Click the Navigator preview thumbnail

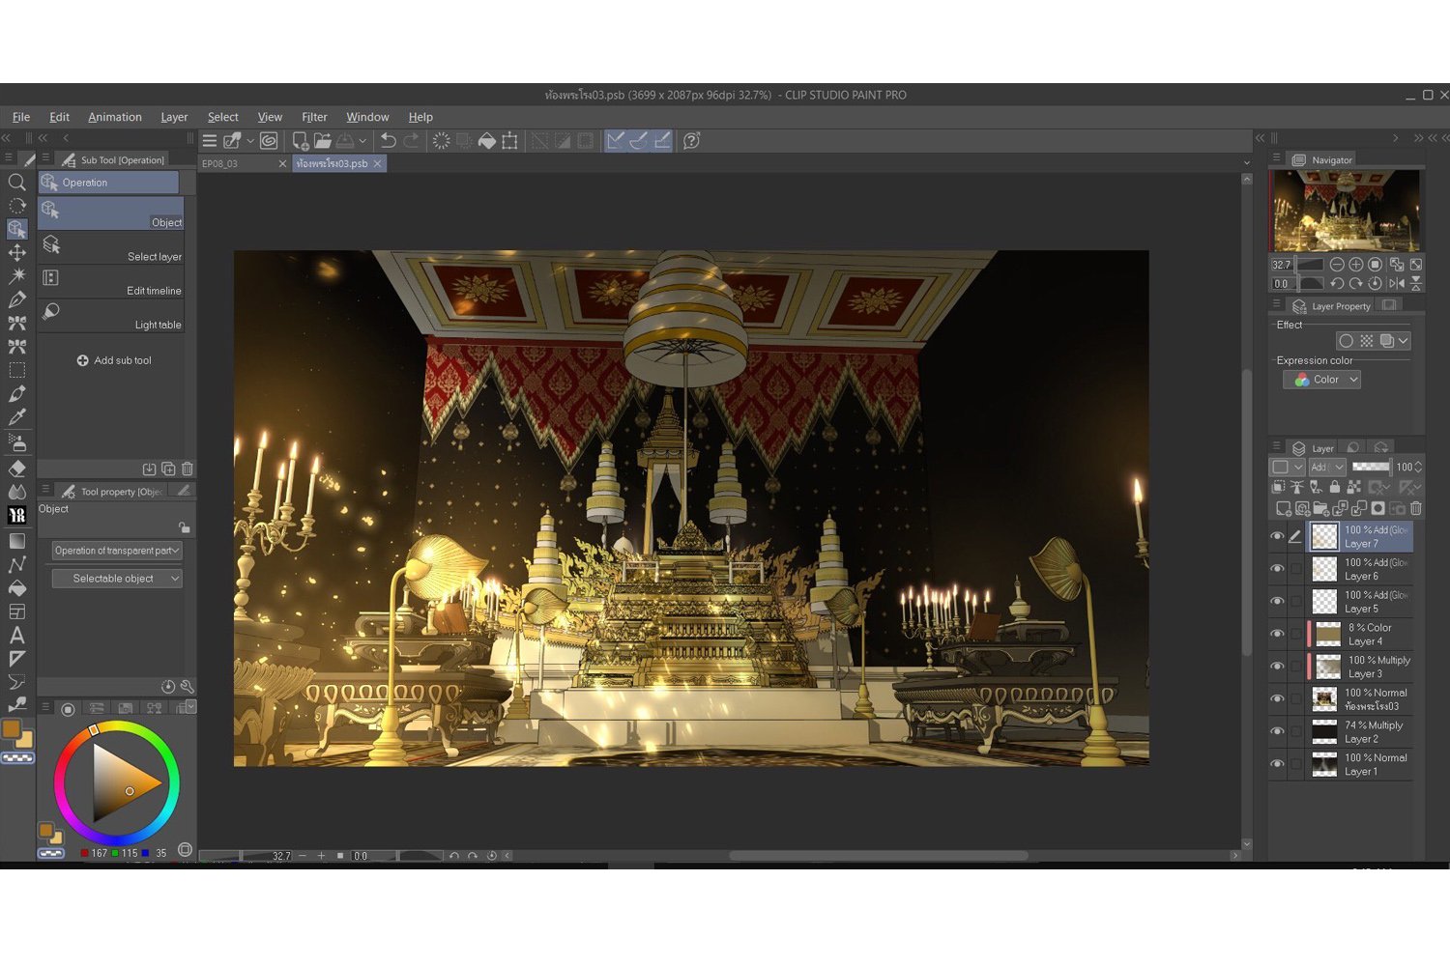coord(1346,211)
